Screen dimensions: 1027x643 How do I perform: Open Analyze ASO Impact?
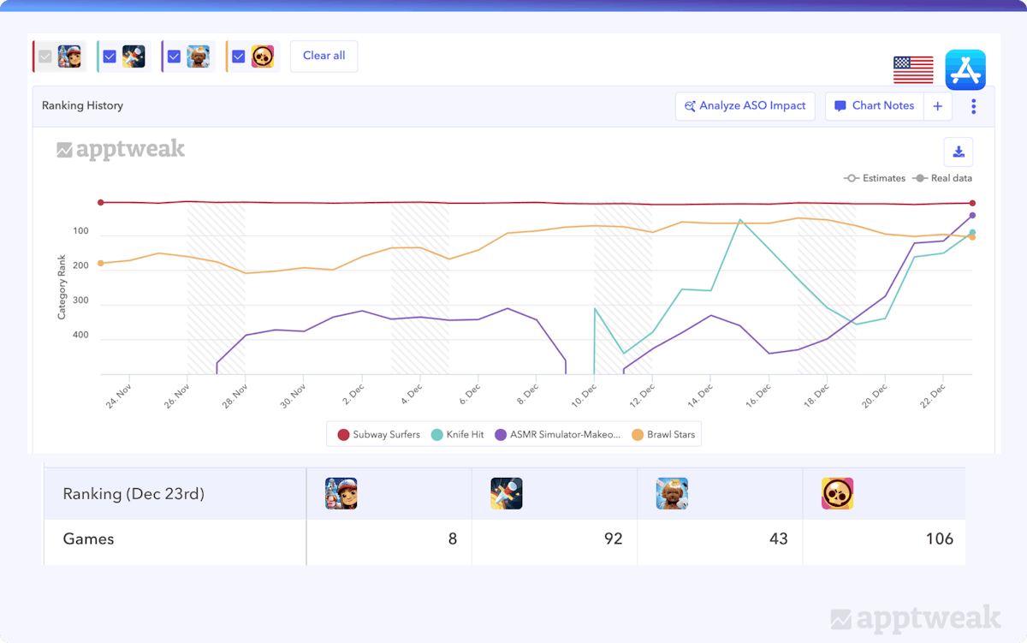click(745, 106)
